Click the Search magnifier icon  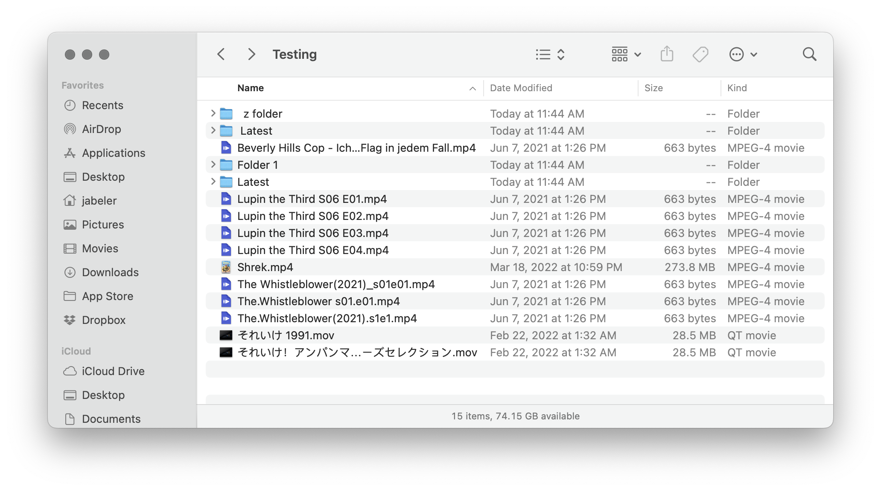pyautogui.click(x=809, y=55)
